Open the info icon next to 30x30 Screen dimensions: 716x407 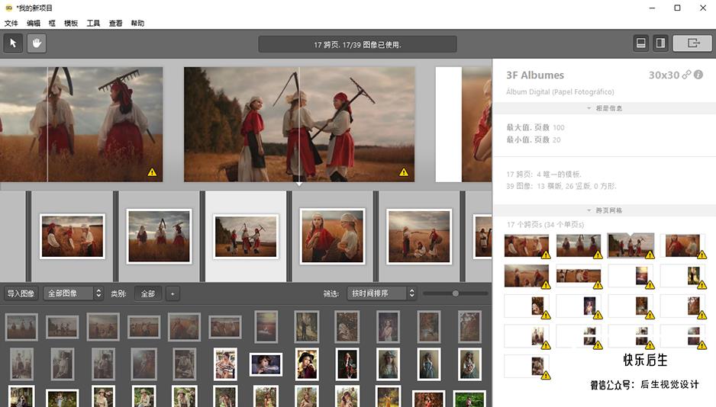pos(698,75)
